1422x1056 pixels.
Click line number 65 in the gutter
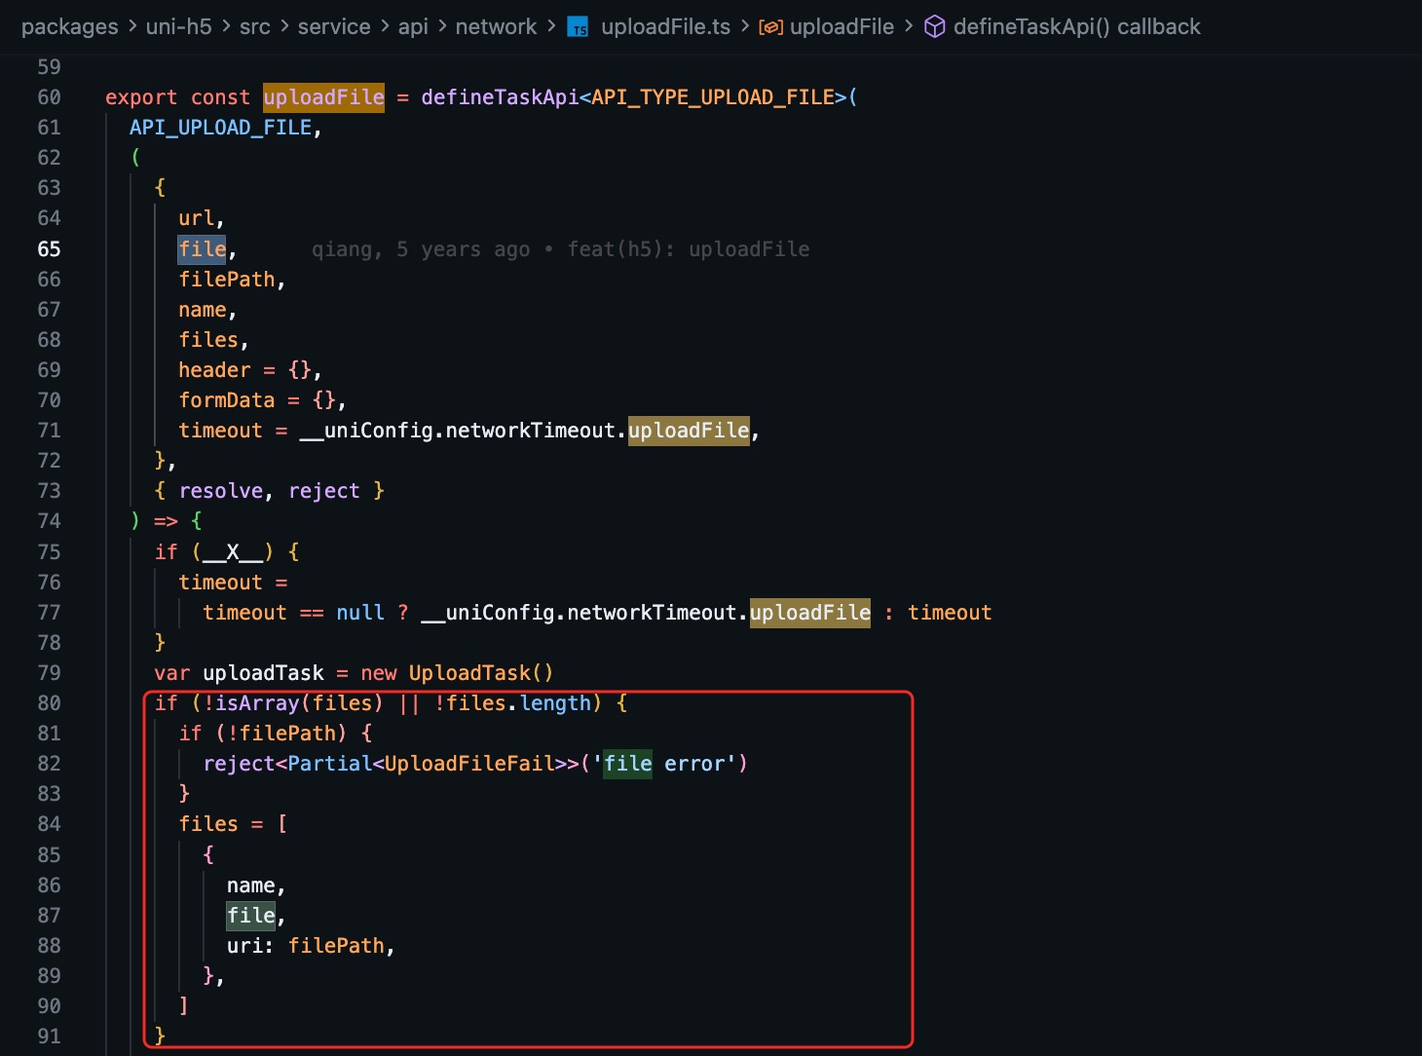point(49,249)
